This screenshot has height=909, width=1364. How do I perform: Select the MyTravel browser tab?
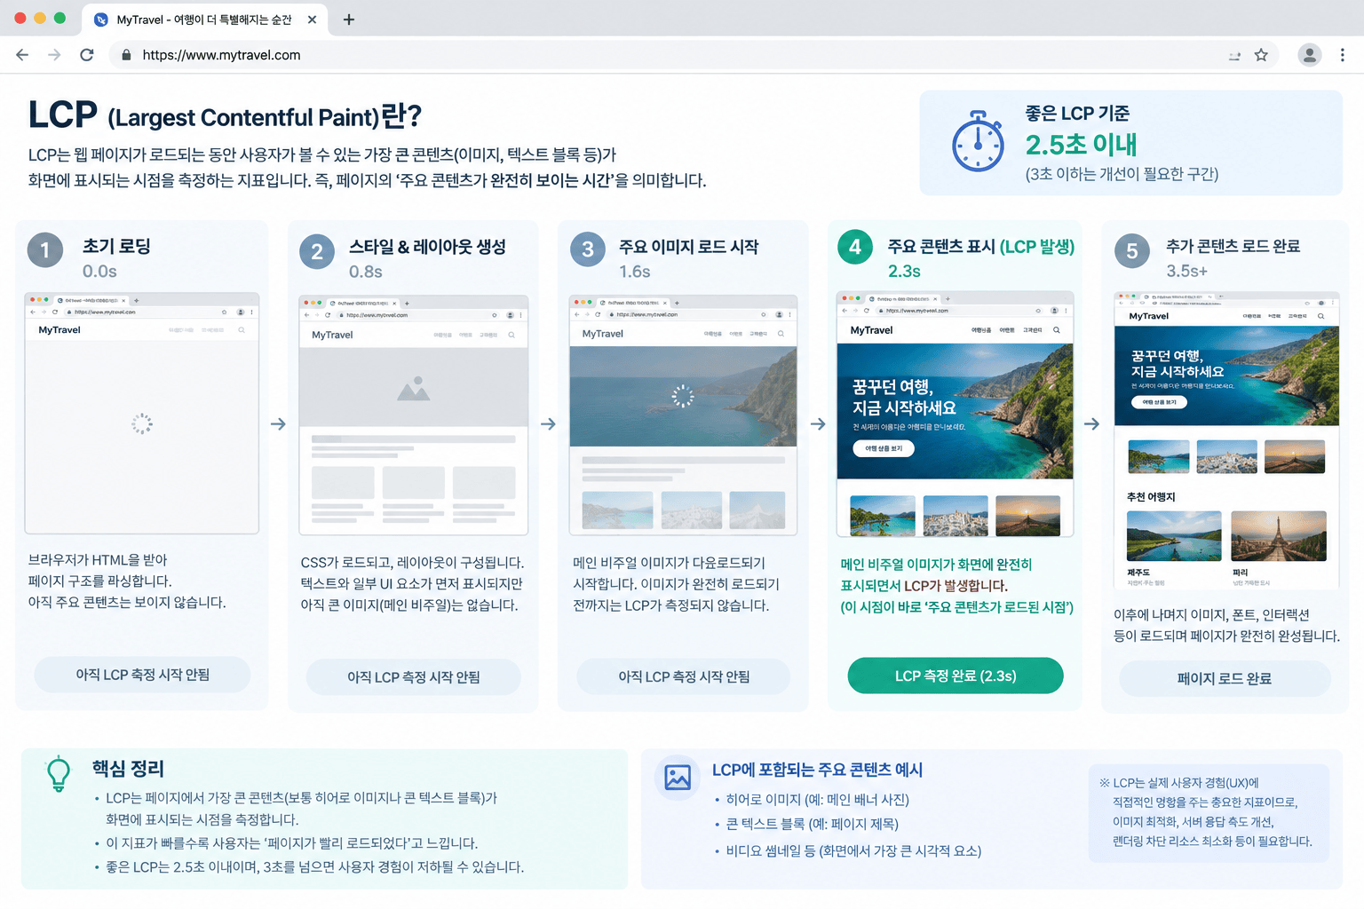[x=204, y=20]
